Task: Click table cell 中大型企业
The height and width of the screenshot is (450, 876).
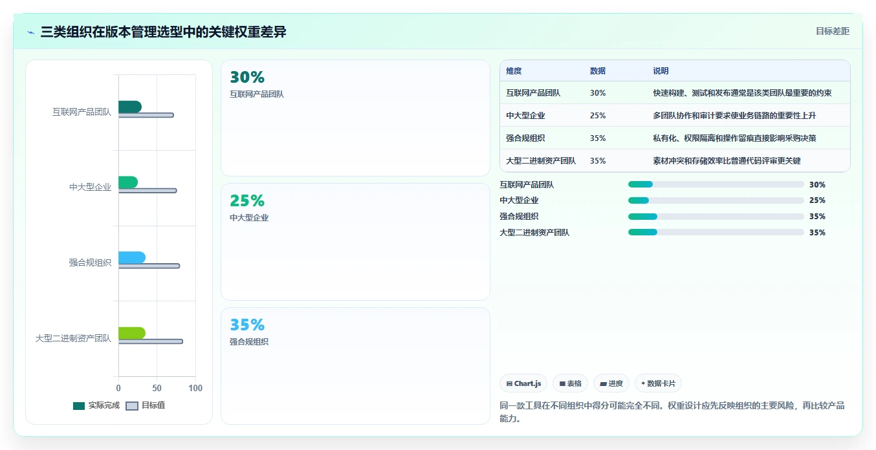Action: (525, 116)
